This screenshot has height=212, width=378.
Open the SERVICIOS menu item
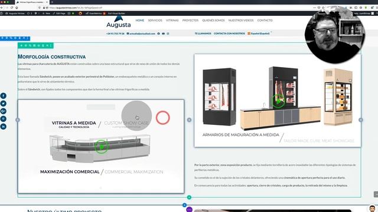[x=155, y=21]
